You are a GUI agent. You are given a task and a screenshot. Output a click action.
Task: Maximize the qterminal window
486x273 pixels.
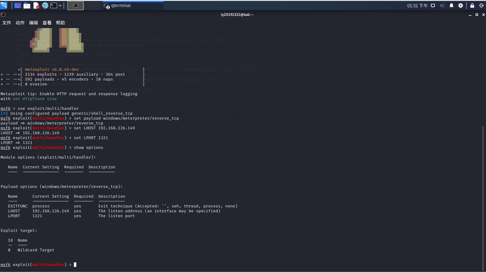477,15
